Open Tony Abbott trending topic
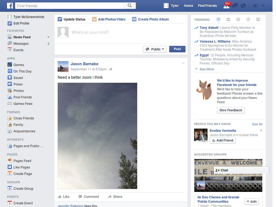This screenshot has height=207, width=276. click(209, 28)
